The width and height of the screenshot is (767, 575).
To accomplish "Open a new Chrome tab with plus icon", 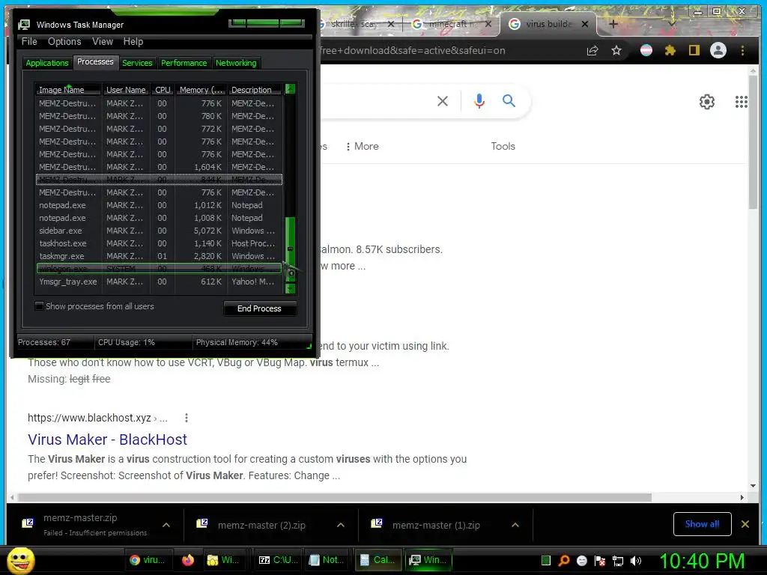I will [x=613, y=24].
